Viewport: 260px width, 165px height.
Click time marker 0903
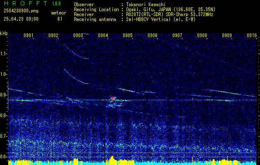pyautogui.click(x=78, y=35)
